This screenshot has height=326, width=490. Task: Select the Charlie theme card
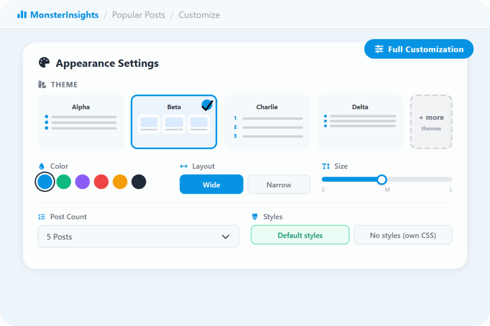(x=267, y=122)
